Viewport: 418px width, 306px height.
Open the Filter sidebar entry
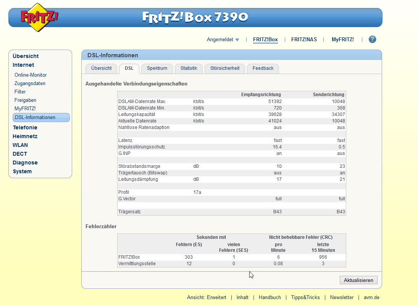coord(20,92)
